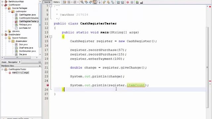Click Find Previous Occurrence icon

pyautogui.click(x=86, y=2)
